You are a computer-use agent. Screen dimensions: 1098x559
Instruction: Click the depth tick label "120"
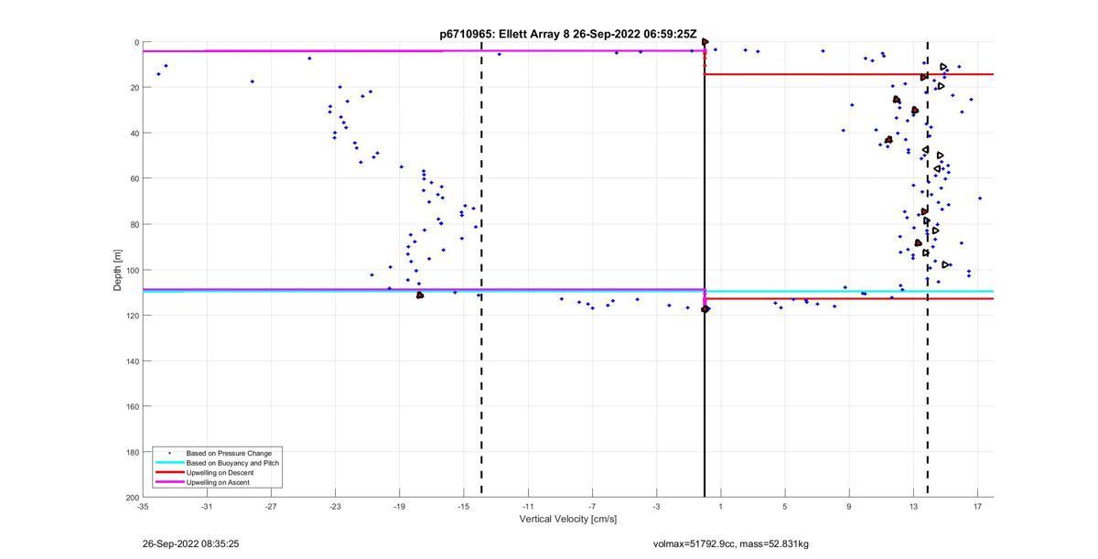[133, 316]
